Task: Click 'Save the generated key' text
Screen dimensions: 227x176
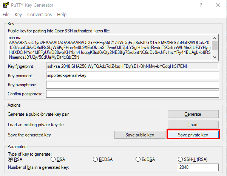Action: (x=29, y=135)
